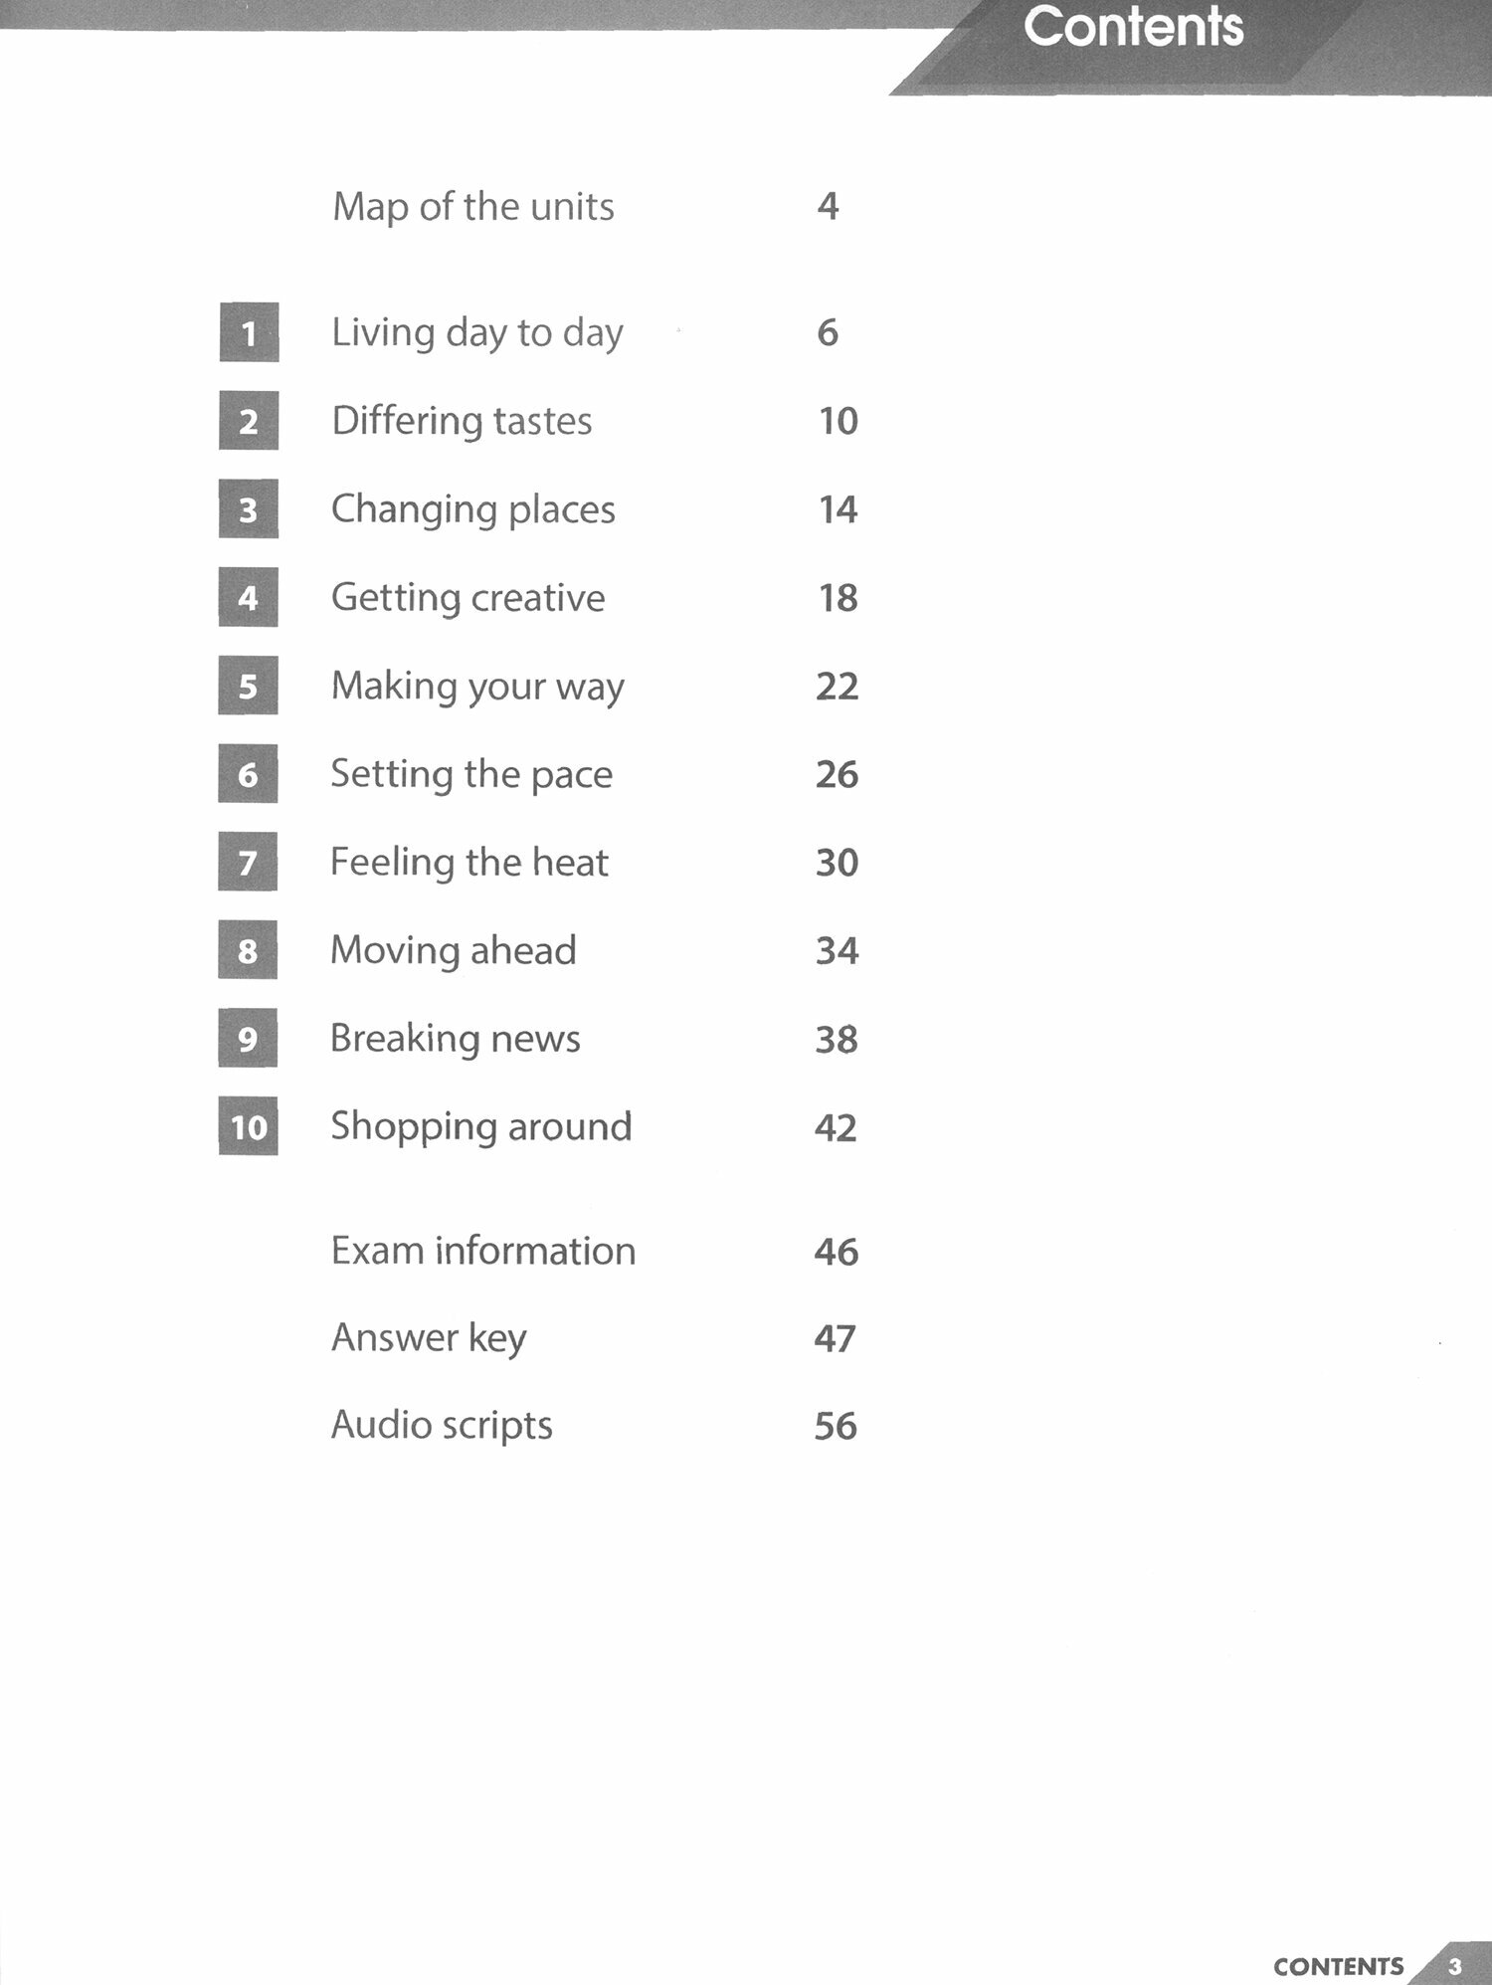Click the page 3 footer number

[x=1455, y=1966]
